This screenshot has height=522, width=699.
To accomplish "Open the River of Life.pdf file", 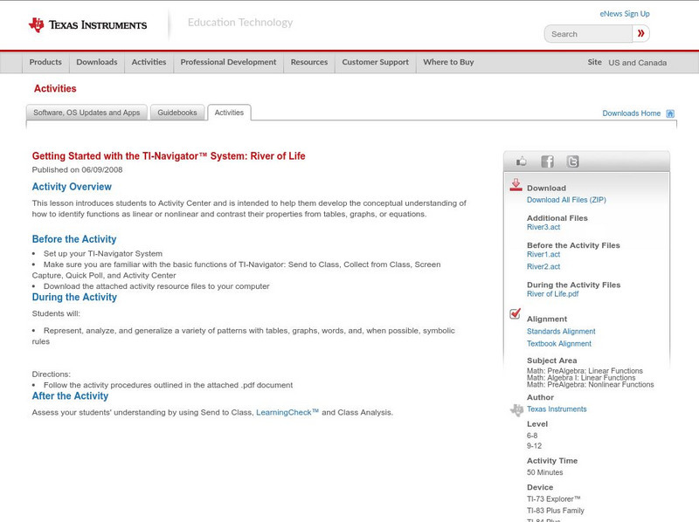I will (x=553, y=294).
